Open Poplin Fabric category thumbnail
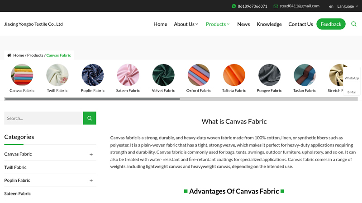Image resolution: width=362 pixels, height=203 pixels. point(93,75)
